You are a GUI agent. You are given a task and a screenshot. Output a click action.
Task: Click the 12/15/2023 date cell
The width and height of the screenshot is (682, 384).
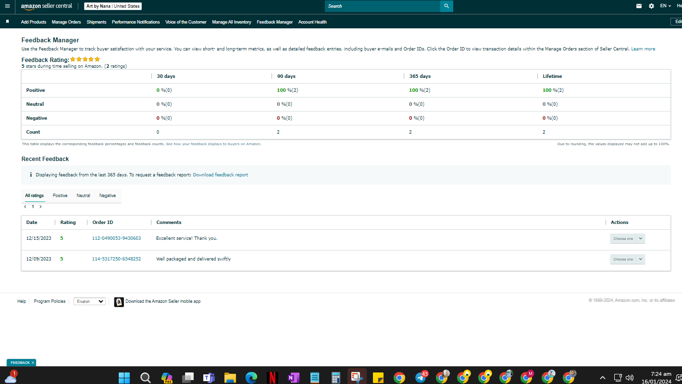click(x=38, y=238)
